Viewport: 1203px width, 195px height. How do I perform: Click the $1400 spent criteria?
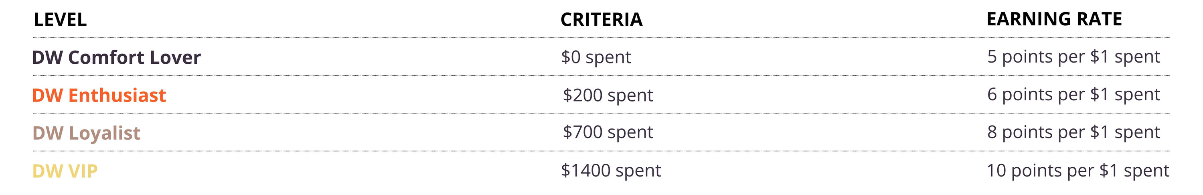pos(611,171)
